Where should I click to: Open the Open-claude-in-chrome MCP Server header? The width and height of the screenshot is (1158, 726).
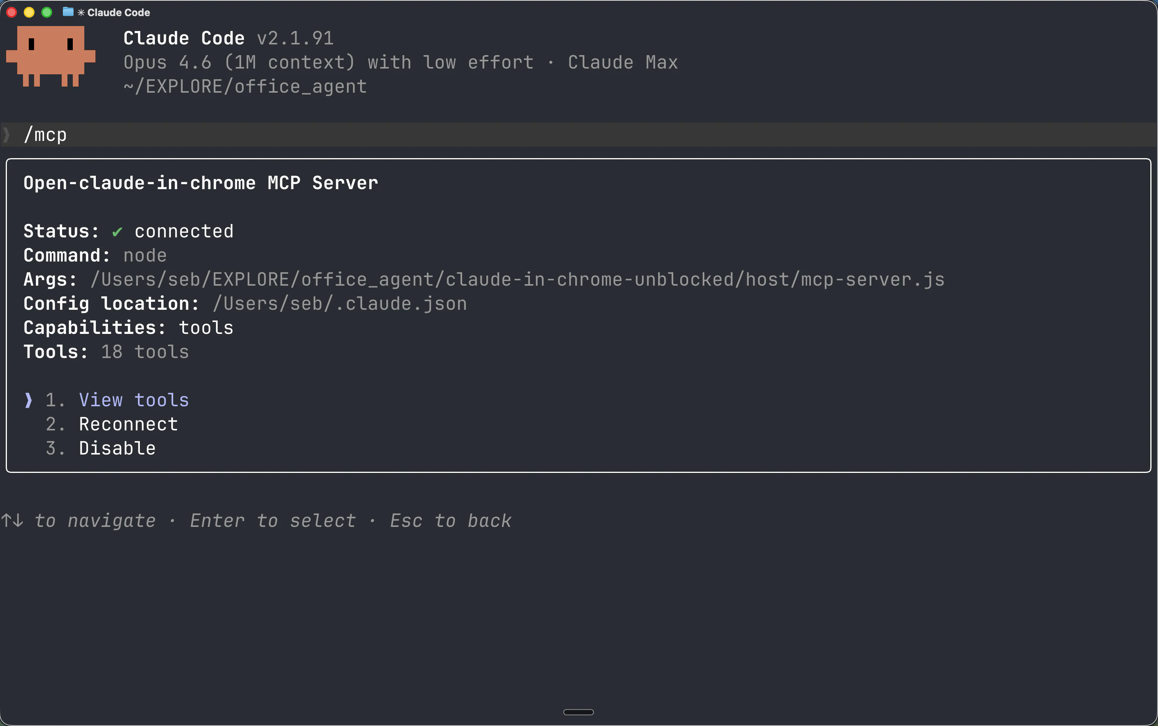(x=200, y=183)
